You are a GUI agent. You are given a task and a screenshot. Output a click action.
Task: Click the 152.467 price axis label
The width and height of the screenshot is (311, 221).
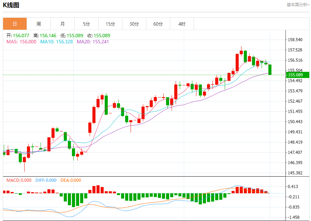295,101
